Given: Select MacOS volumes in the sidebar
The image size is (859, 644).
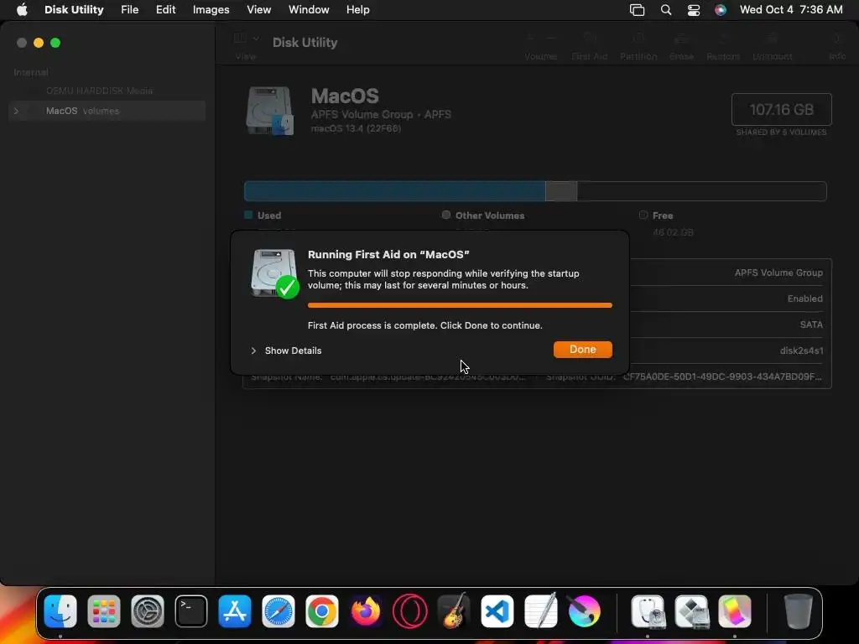Looking at the screenshot, I should pos(107,111).
